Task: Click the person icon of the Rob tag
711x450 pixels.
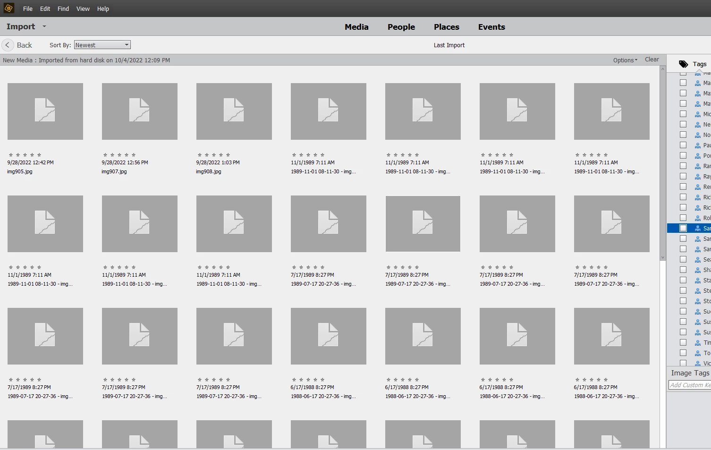Action: click(x=698, y=218)
